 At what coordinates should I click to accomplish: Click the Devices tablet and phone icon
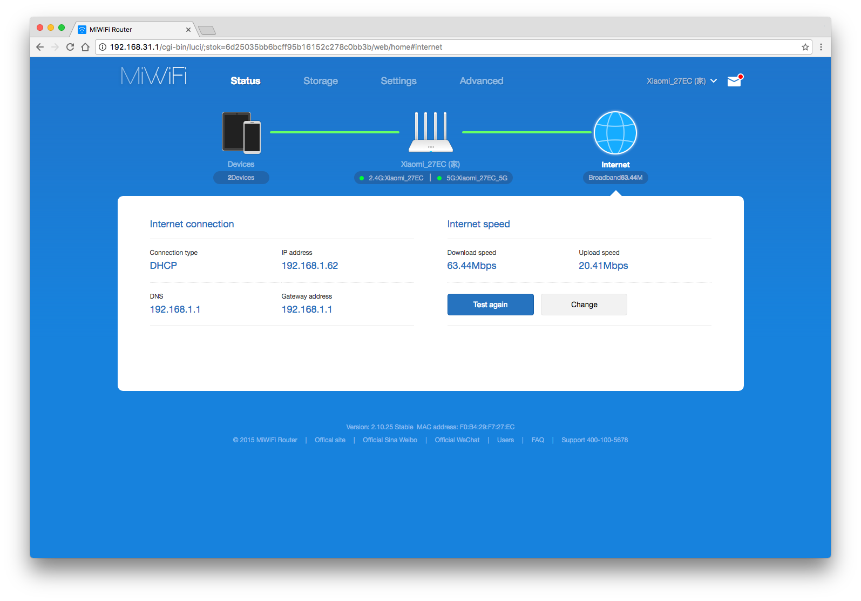click(x=241, y=133)
